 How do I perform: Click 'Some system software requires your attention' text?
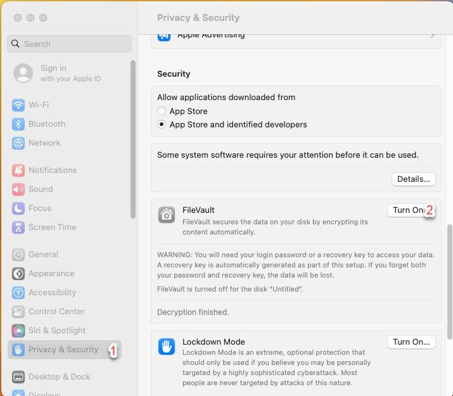[x=288, y=155]
